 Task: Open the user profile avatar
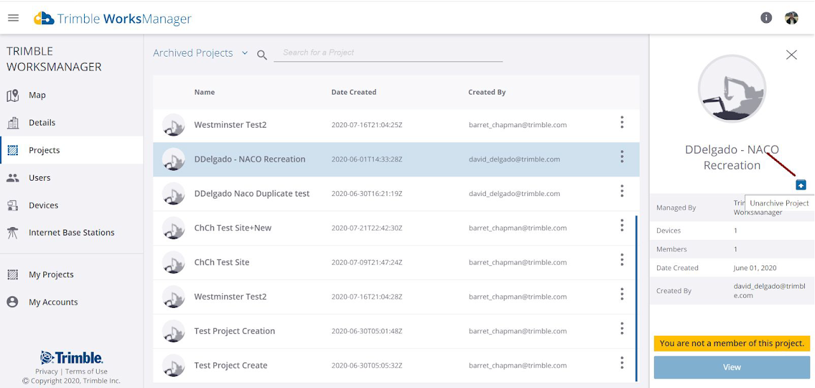(x=791, y=18)
